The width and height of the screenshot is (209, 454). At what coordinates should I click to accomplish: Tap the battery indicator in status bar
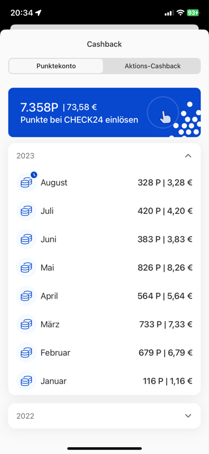tap(193, 12)
